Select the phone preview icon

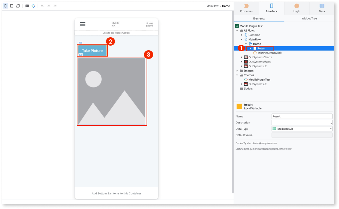(5, 6)
